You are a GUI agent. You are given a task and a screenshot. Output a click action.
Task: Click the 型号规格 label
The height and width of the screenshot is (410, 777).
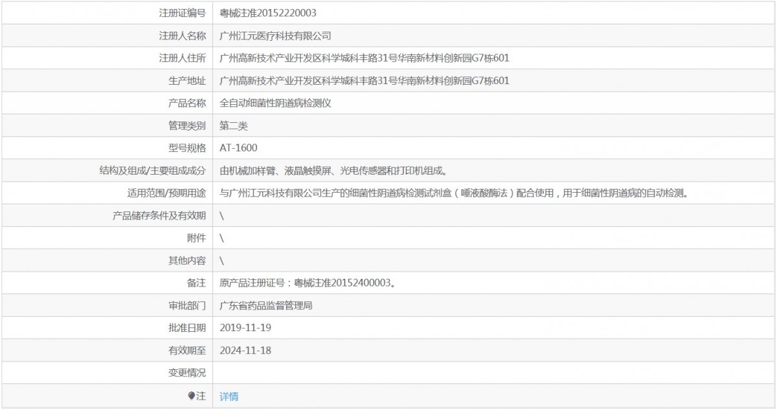pos(187,148)
